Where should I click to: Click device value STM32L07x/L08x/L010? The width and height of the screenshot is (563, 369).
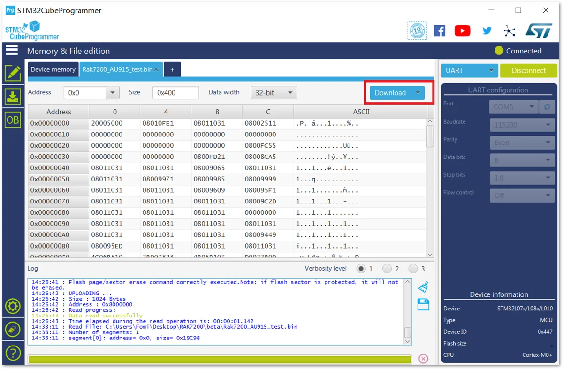tap(525, 309)
